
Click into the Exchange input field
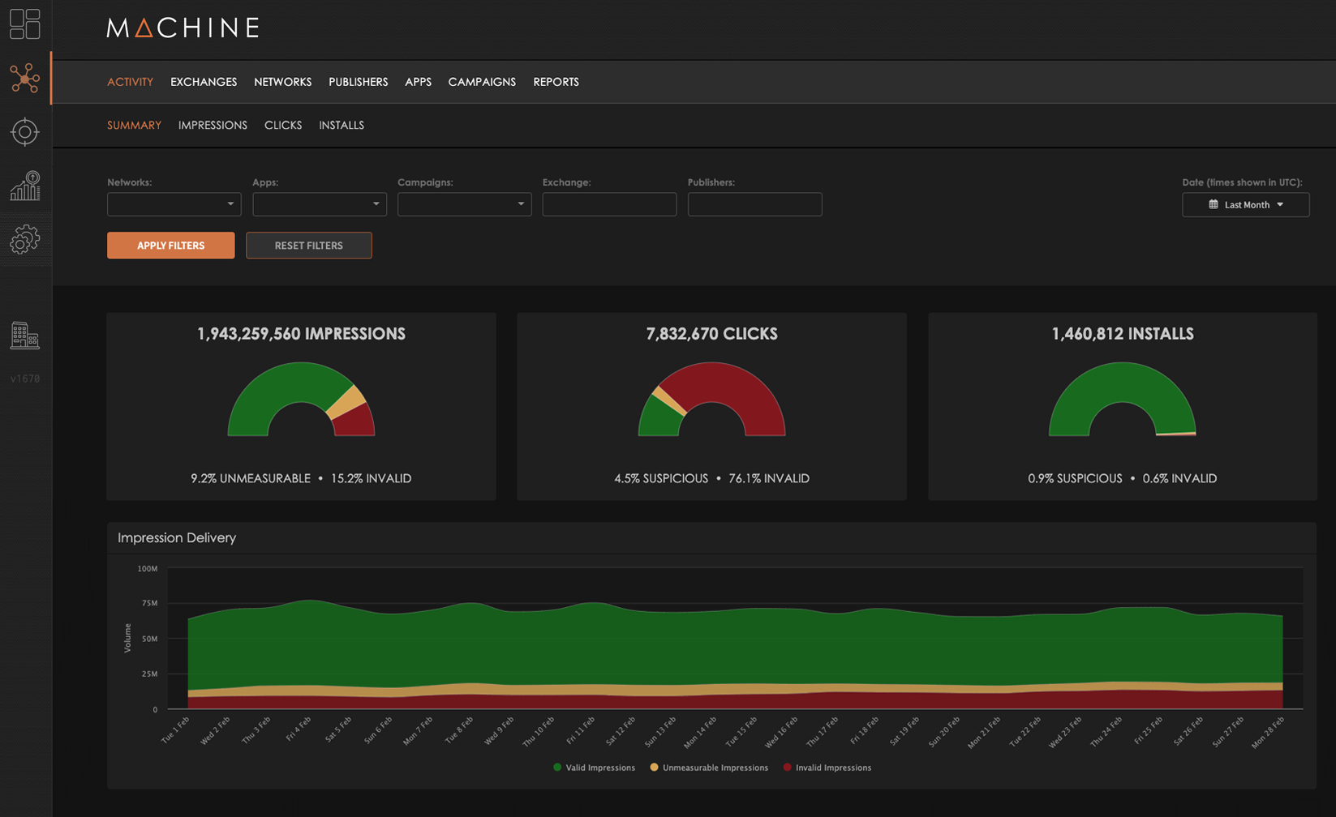609,204
